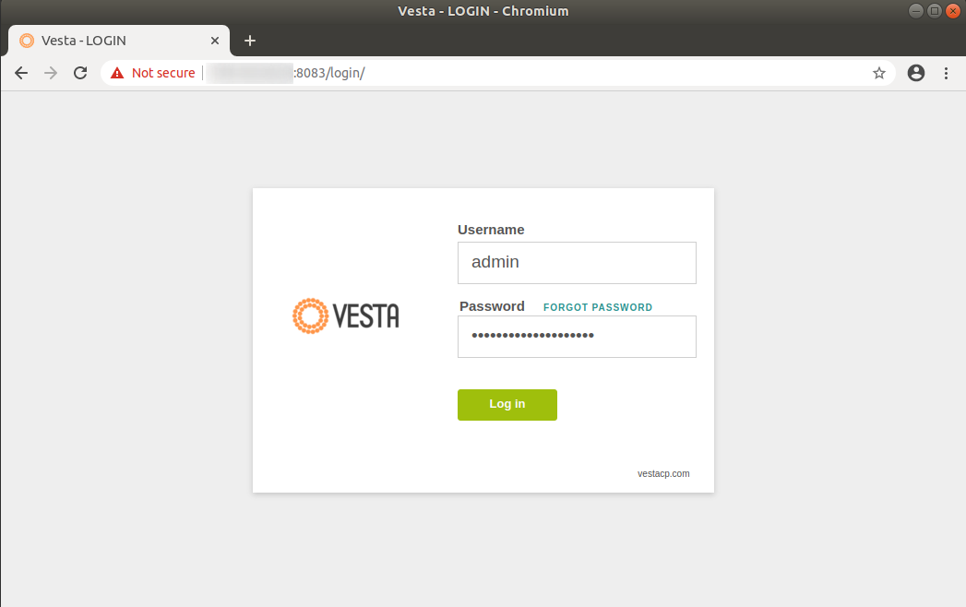Click the Not secure warning icon
Image resolution: width=966 pixels, height=607 pixels.
[x=117, y=73]
